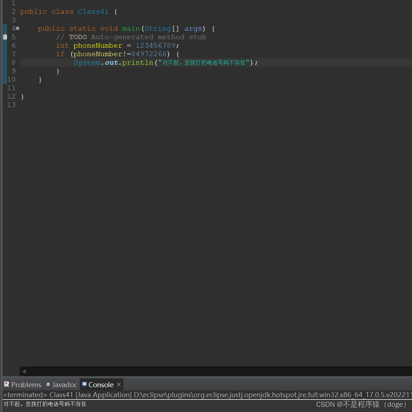Screen dimensions: 412x412
Task: Click the number literal 123456789
Action: click(156, 45)
